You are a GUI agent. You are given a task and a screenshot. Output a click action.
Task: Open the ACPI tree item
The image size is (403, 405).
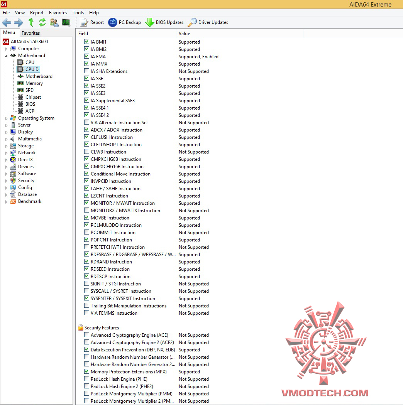[26, 111]
